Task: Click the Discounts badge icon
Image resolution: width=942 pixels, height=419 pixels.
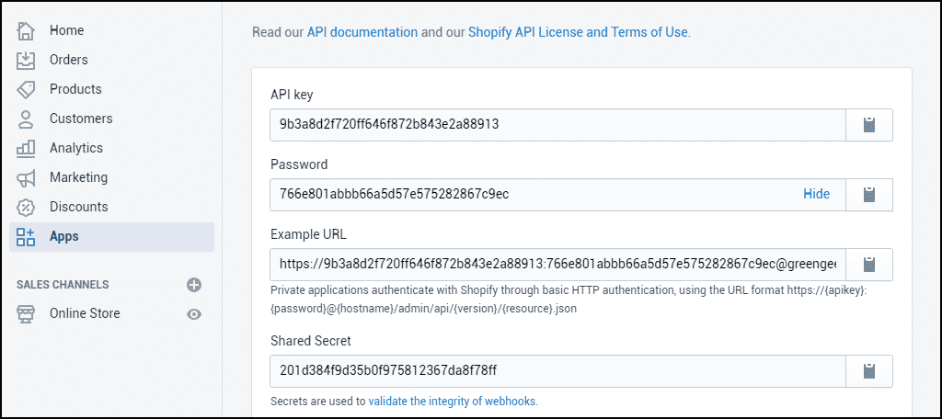Action: 26,207
